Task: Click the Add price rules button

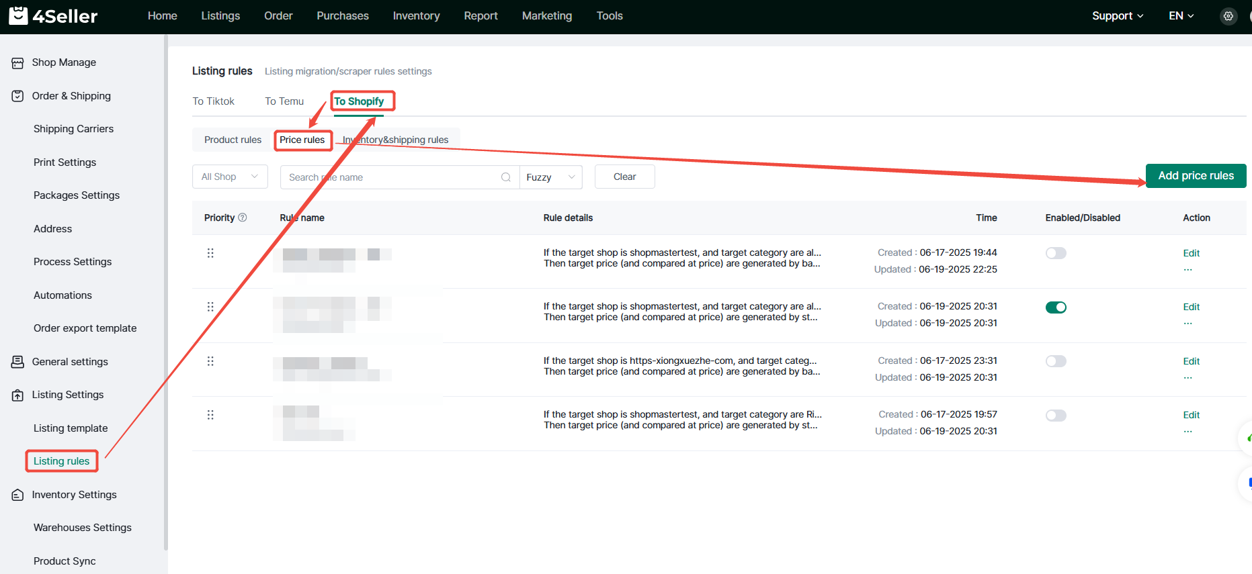Action: point(1196,176)
